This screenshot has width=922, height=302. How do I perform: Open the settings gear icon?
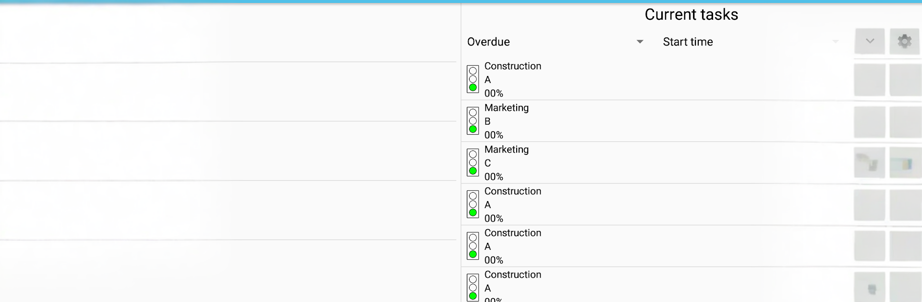click(x=905, y=41)
